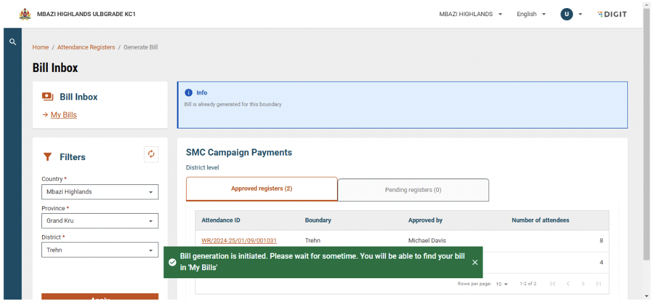Go to the Attendance Registers breadcrumb

click(x=86, y=47)
